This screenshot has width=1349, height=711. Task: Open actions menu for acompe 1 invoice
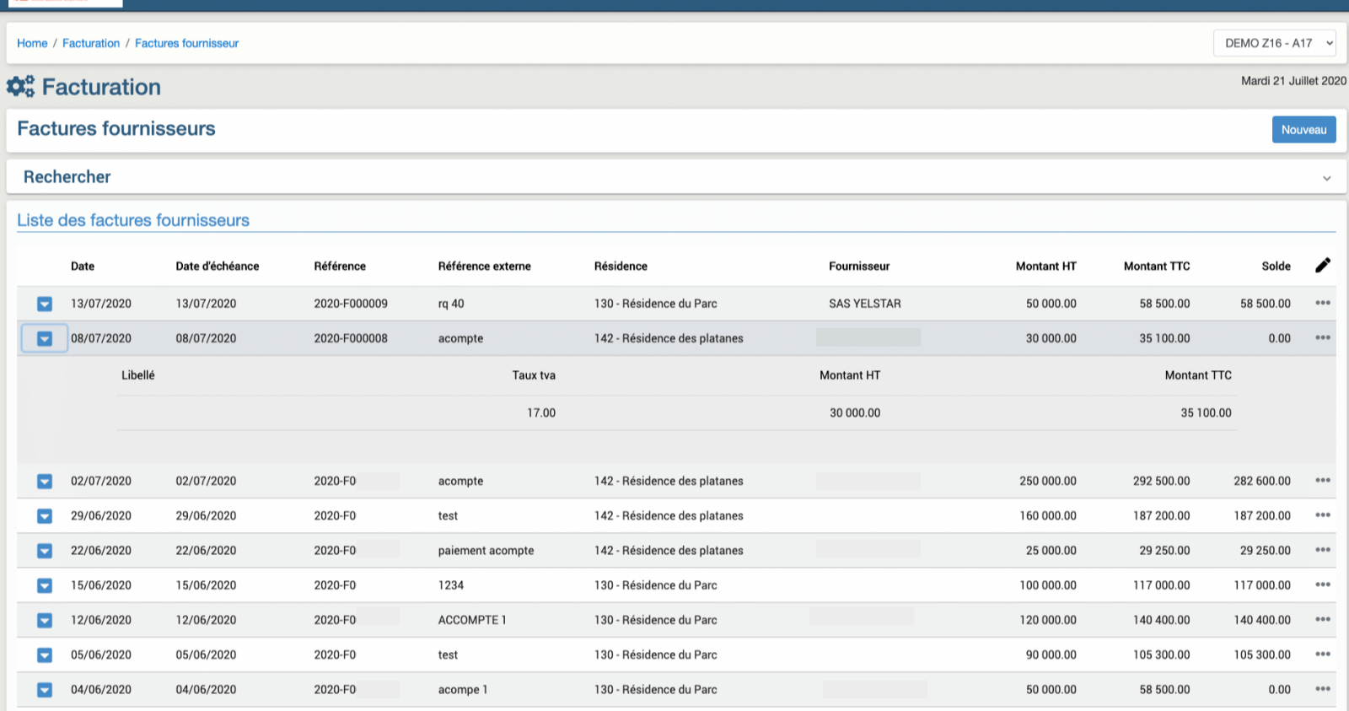1322,689
